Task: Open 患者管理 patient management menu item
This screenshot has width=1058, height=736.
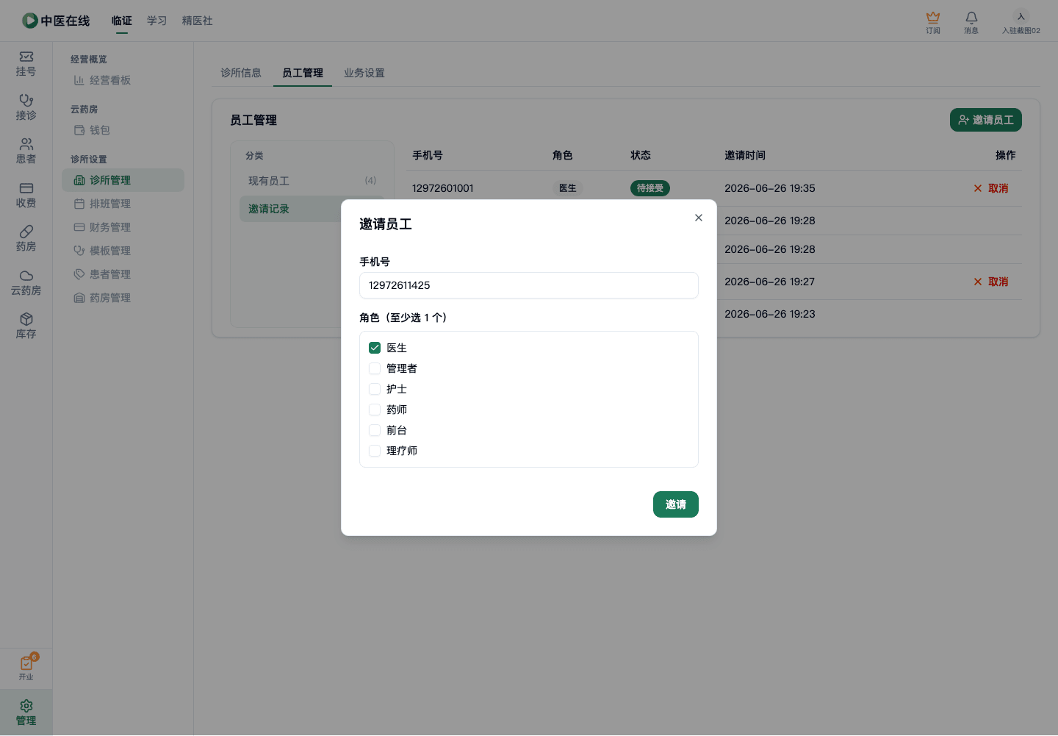Action: point(123,274)
